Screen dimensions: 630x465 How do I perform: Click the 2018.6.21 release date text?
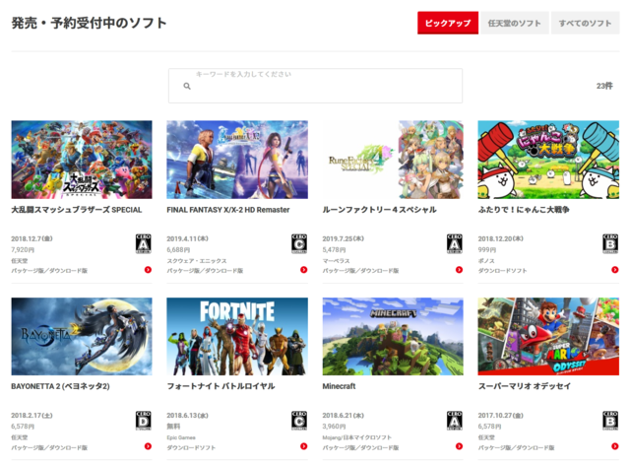pos(344,415)
